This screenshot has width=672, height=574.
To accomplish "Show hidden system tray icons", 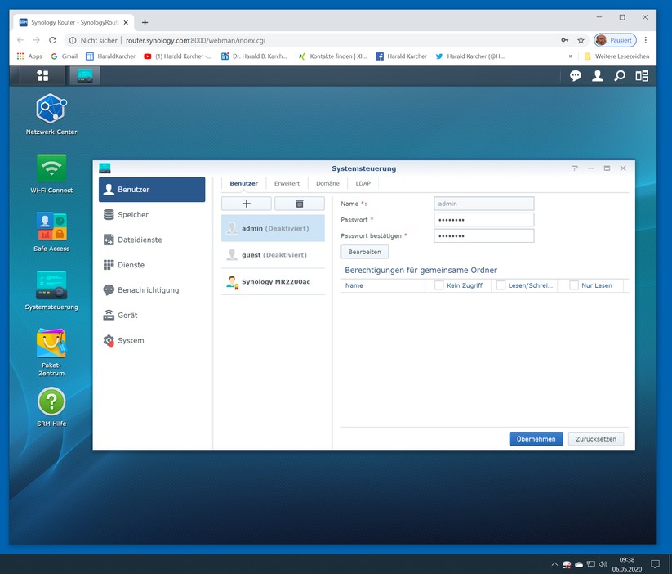I will (x=554, y=564).
